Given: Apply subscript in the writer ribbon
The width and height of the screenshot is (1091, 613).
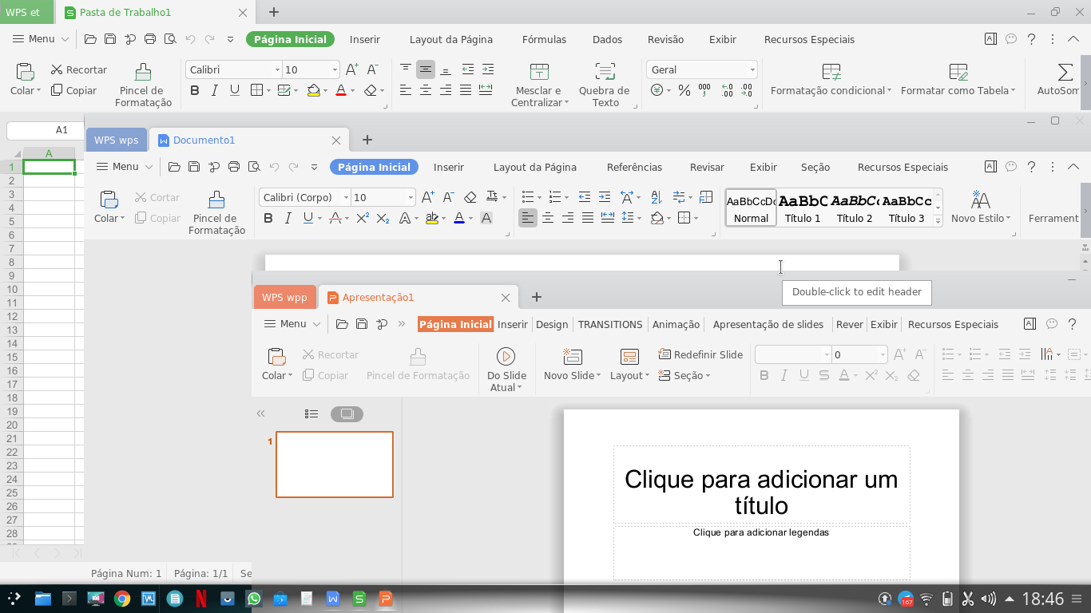Looking at the screenshot, I should [383, 218].
